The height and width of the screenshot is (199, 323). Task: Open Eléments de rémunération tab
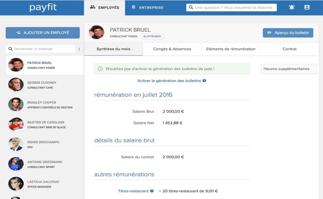point(231,49)
